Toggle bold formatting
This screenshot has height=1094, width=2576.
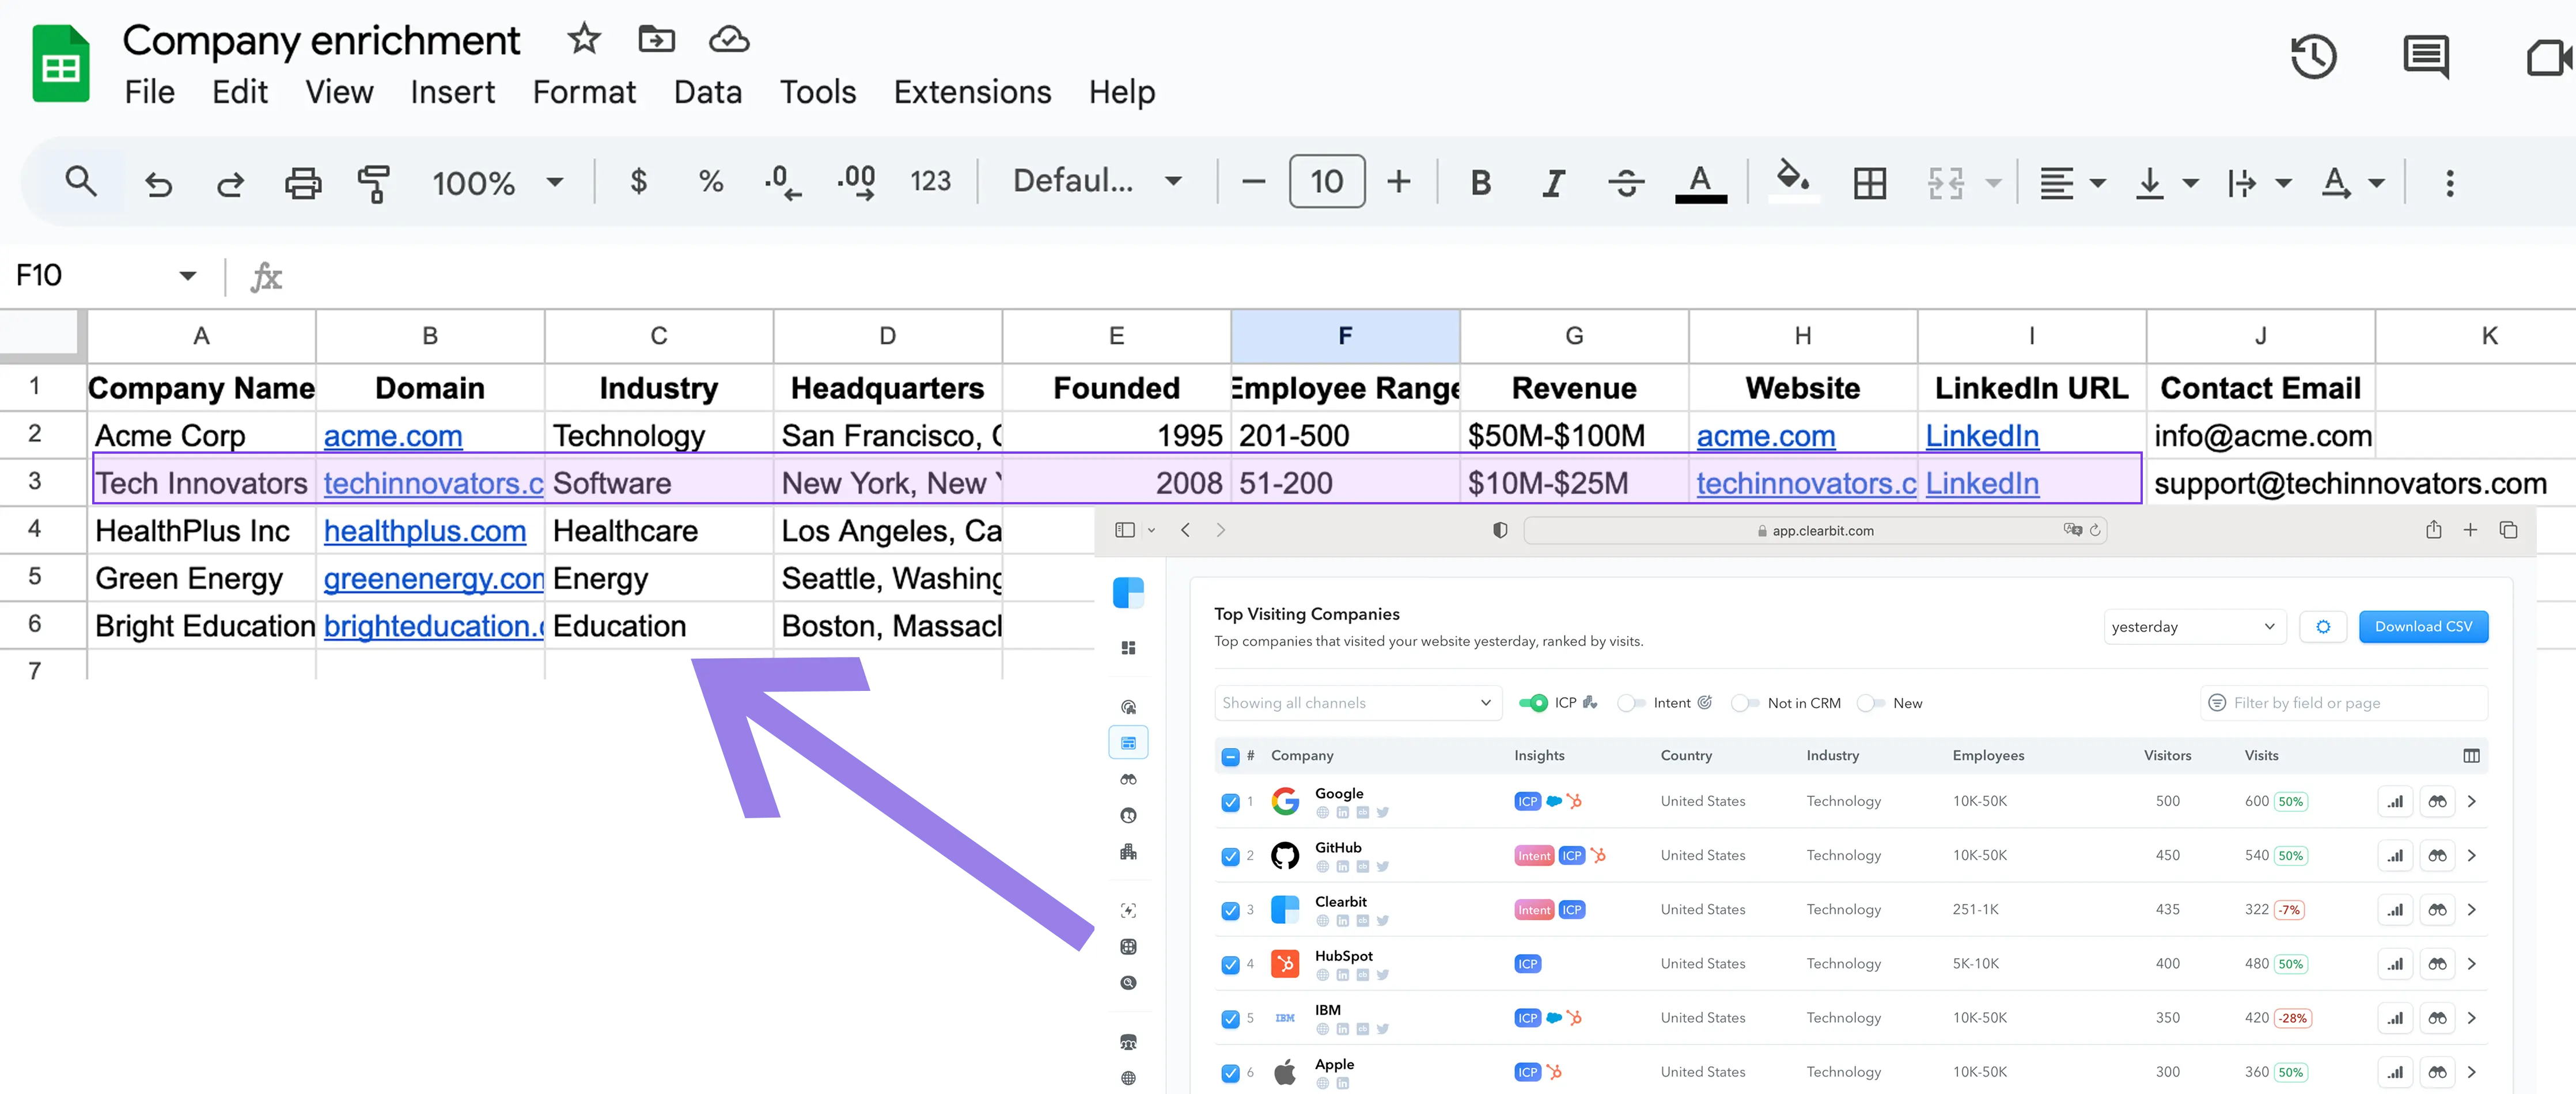coord(1481,182)
